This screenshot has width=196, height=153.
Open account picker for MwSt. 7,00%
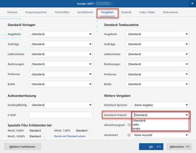coord(90,130)
